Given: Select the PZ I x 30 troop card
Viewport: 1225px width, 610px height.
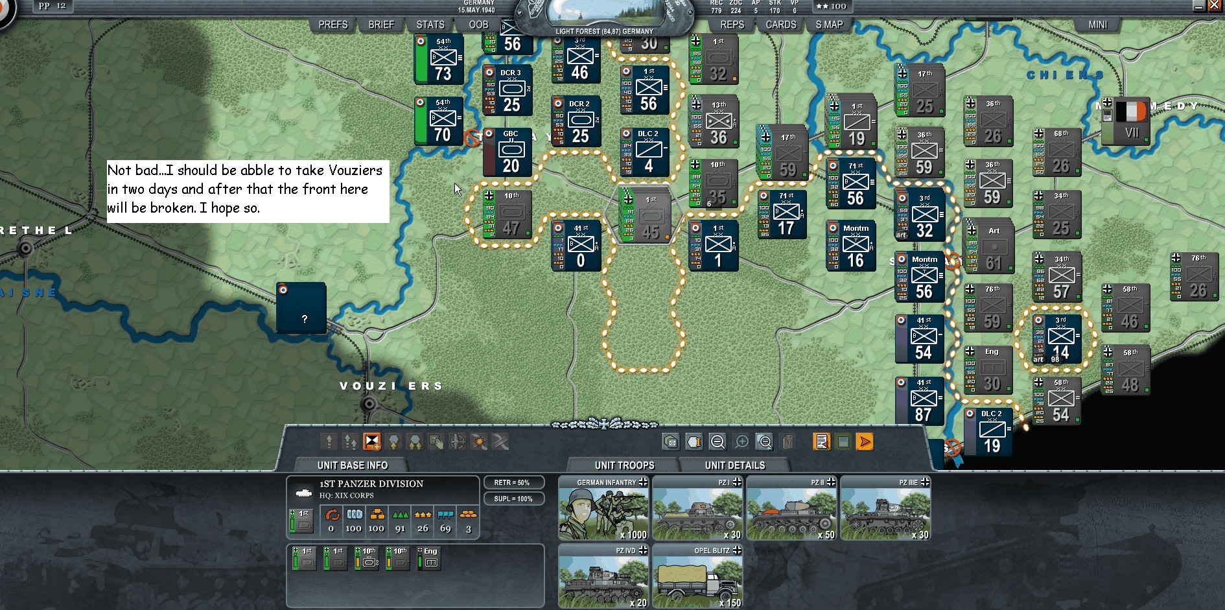Looking at the screenshot, I should tap(697, 508).
